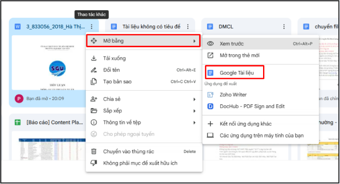Click the eye preview icon beside Xem trước
The width and height of the screenshot is (340, 184).
tap(210, 44)
